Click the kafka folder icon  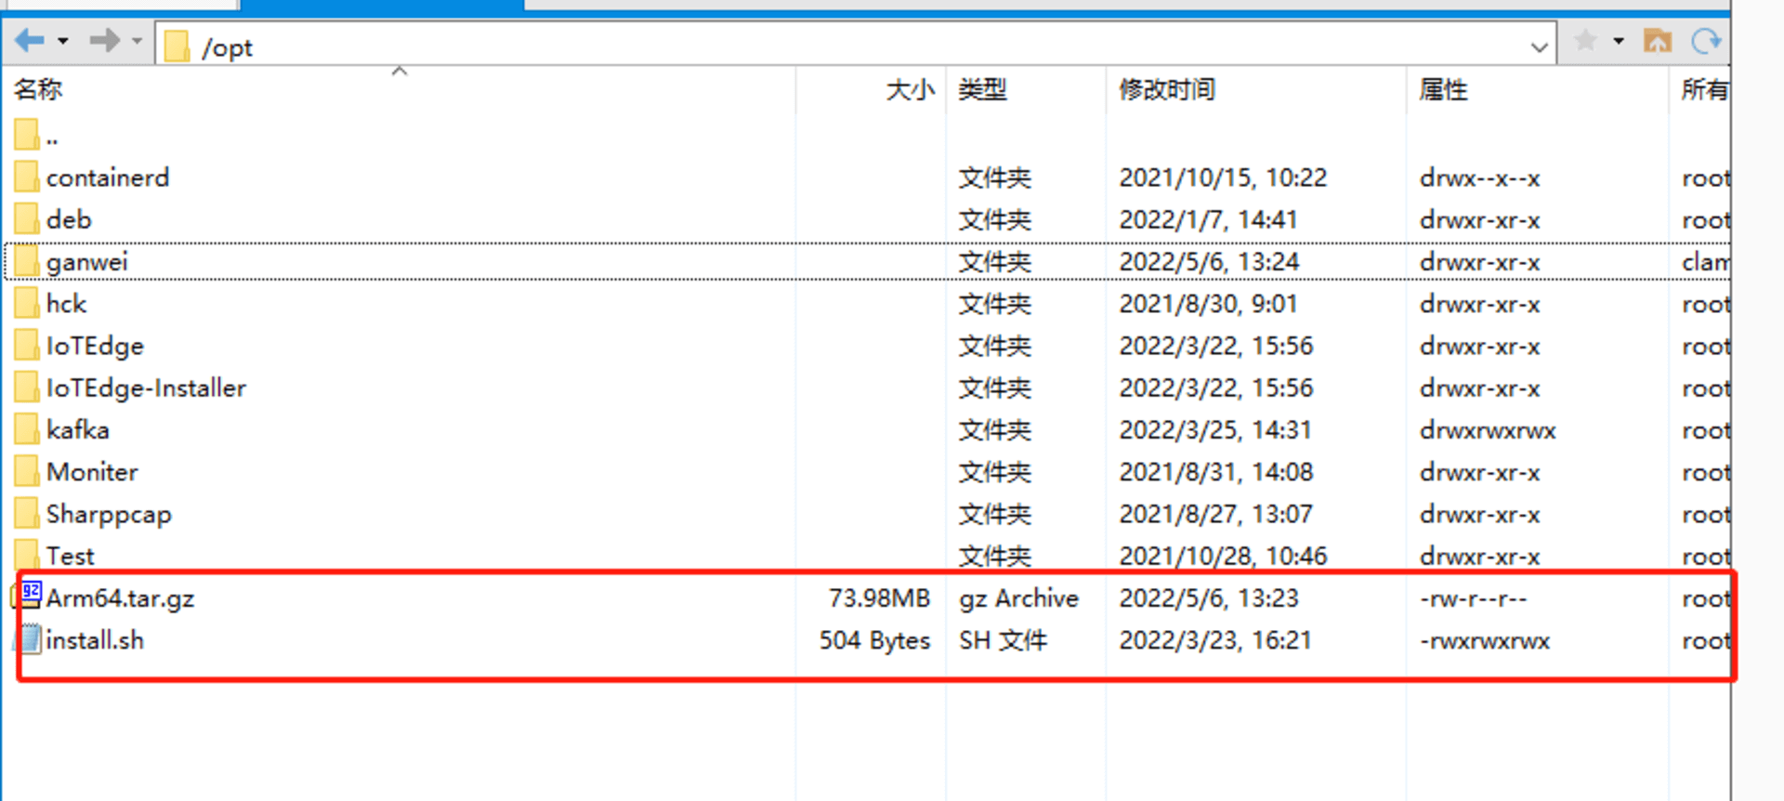pyautogui.click(x=26, y=430)
